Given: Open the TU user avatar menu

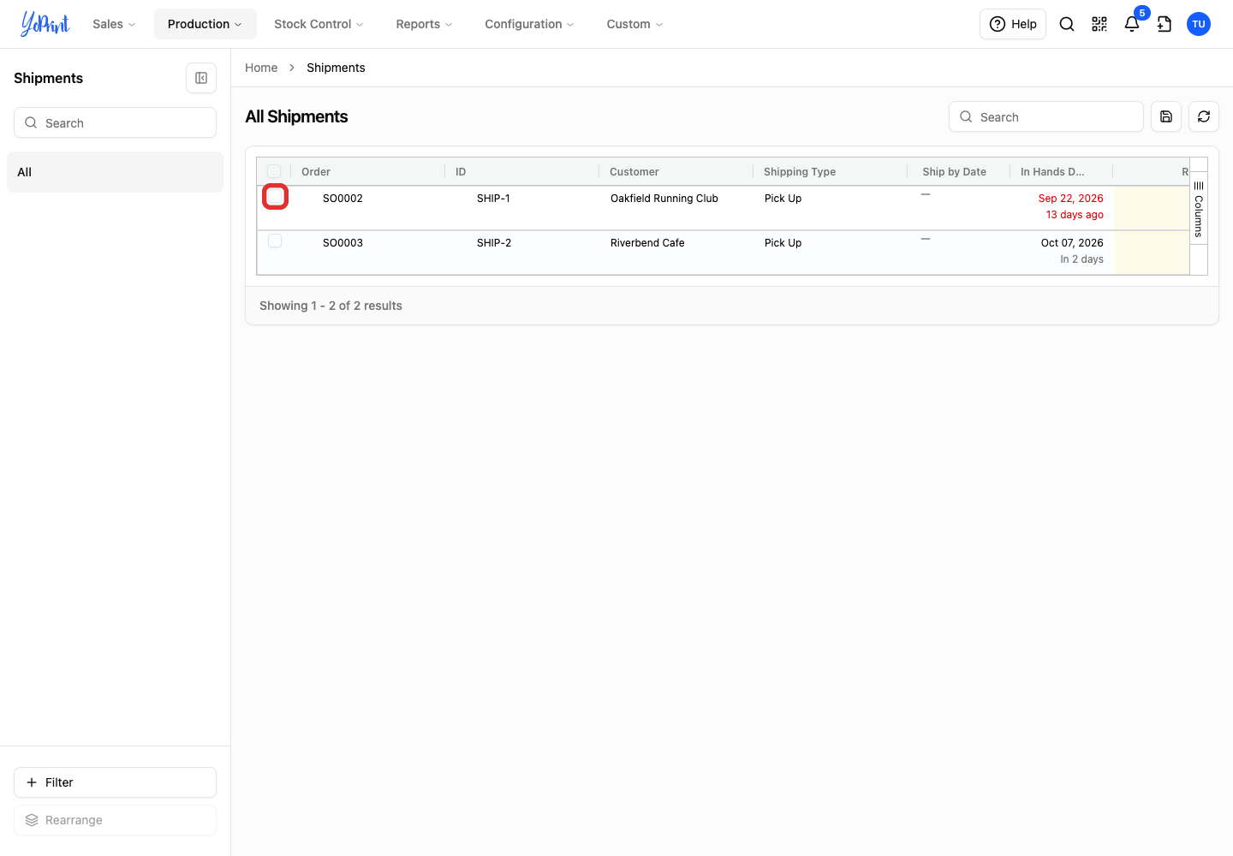Looking at the screenshot, I should click(1199, 24).
